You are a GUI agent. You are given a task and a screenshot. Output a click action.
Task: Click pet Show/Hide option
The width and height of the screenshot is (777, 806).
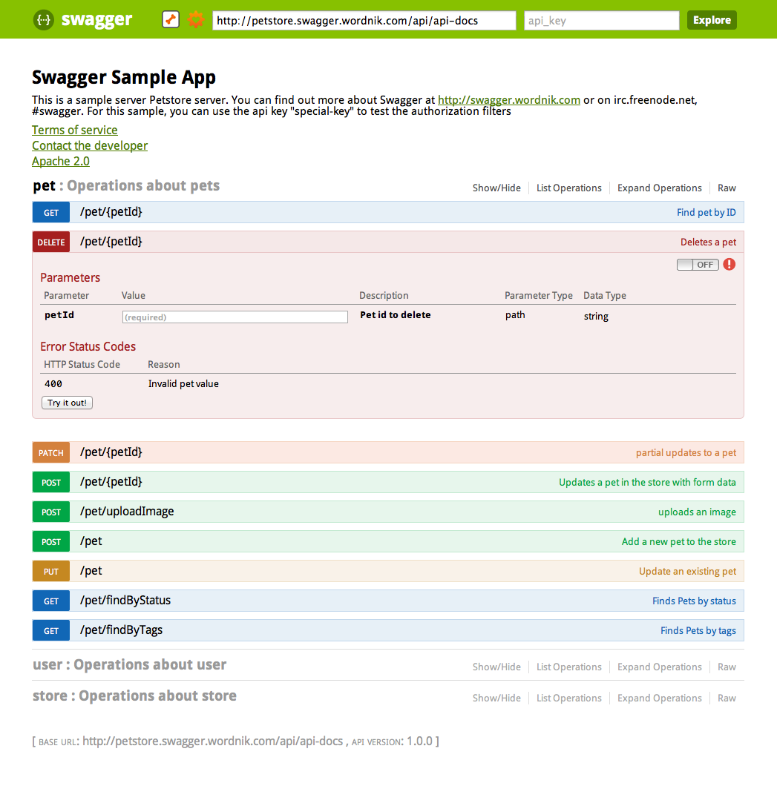coord(496,188)
